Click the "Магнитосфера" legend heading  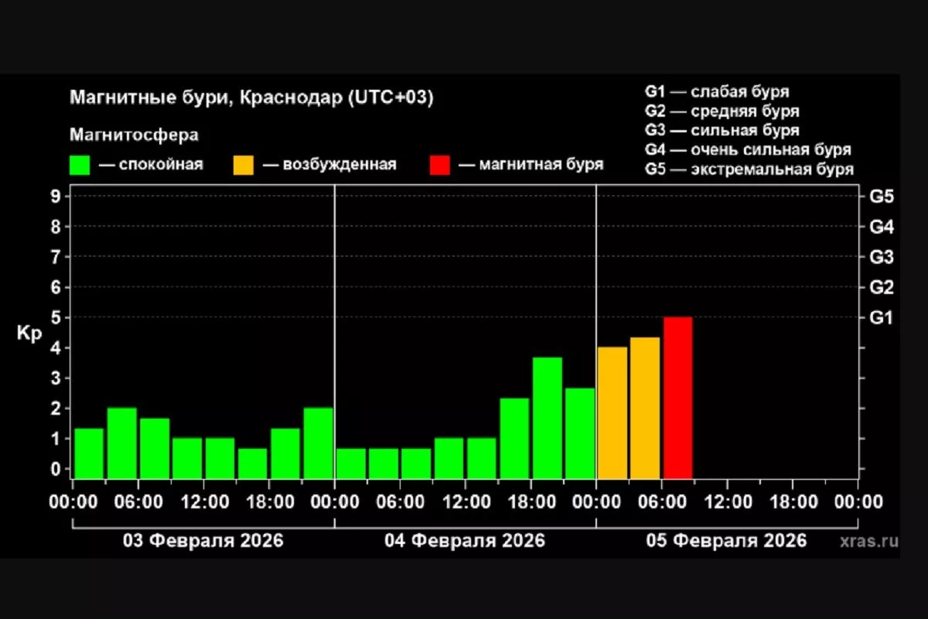pos(134,135)
